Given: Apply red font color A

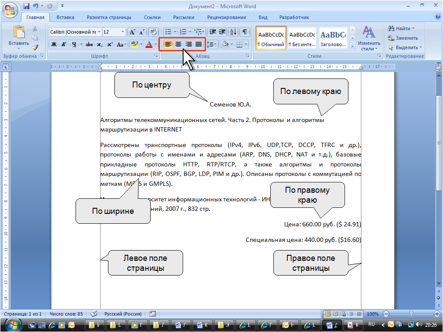Looking at the screenshot, I should pyautogui.click(x=149, y=44).
